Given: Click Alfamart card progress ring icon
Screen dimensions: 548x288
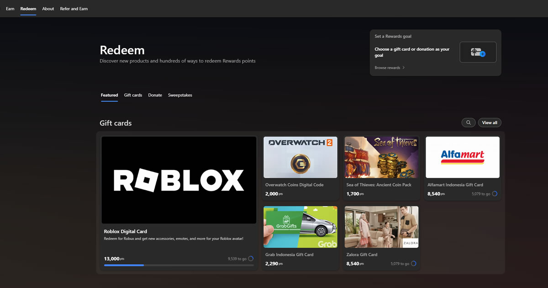Looking at the screenshot, I should pyautogui.click(x=495, y=194).
